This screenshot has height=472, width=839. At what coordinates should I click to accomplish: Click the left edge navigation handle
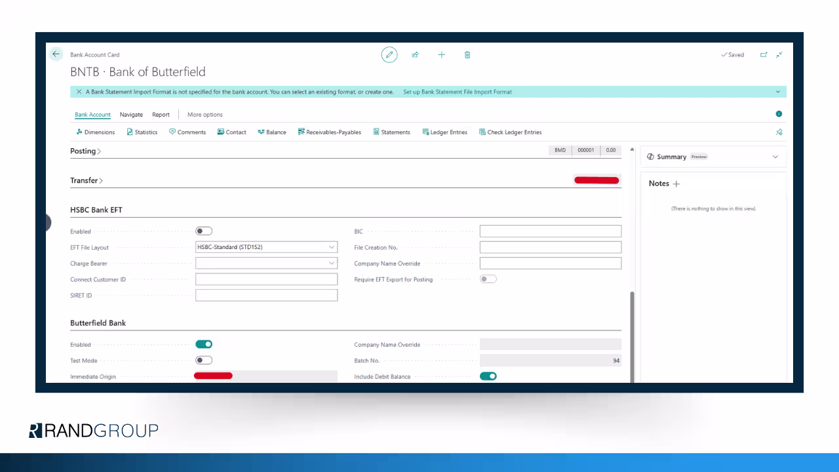click(x=49, y=223)
